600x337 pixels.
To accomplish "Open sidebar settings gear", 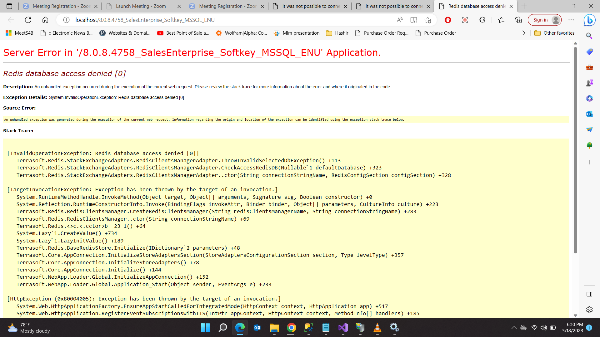I will pyautogui.click(x=589, y=310).
